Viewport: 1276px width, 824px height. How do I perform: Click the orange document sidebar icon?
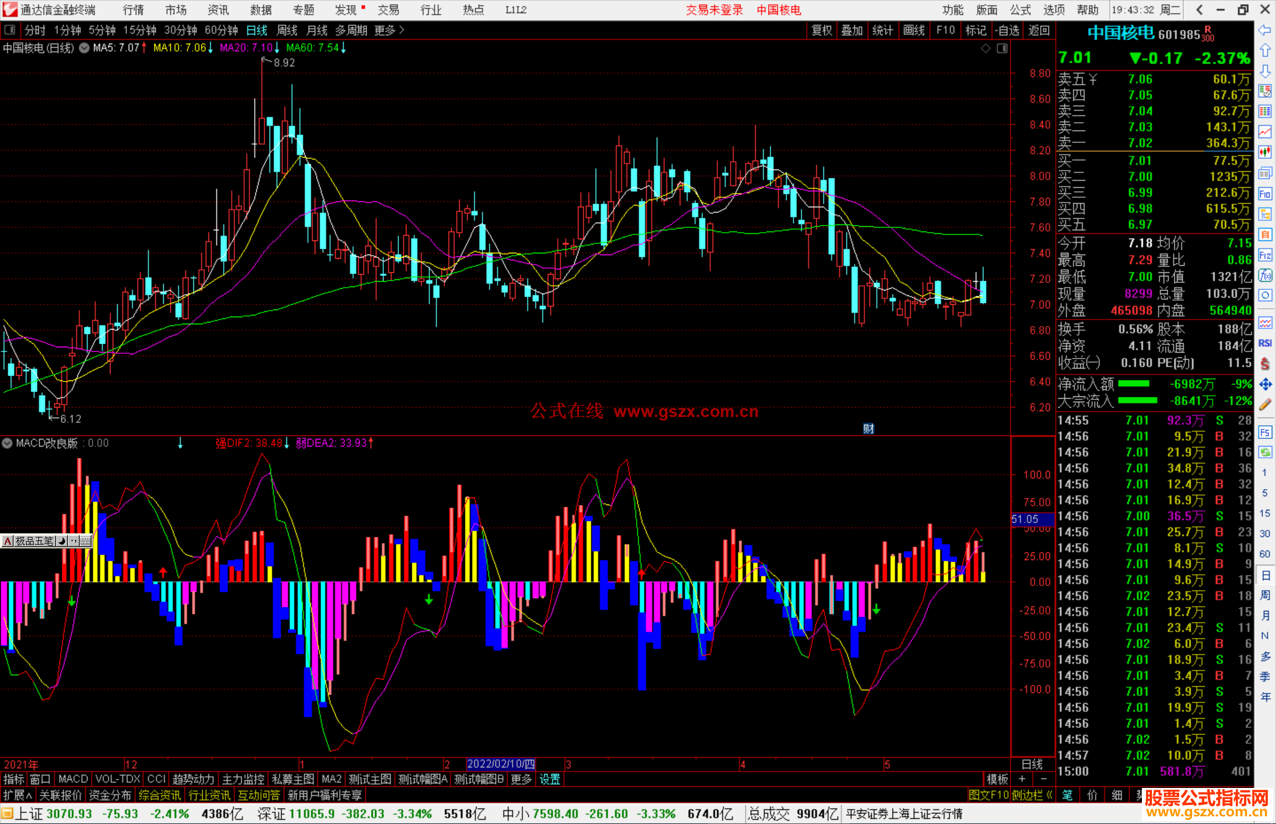coord(1265,235)
